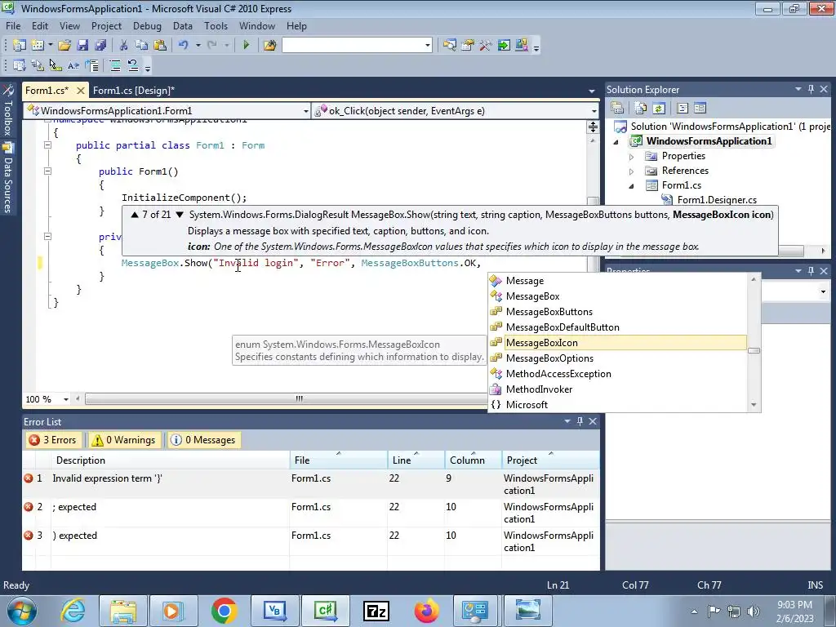Open the Undo history dropdown arrow
The image size is (836, 627).
(198, 46)
